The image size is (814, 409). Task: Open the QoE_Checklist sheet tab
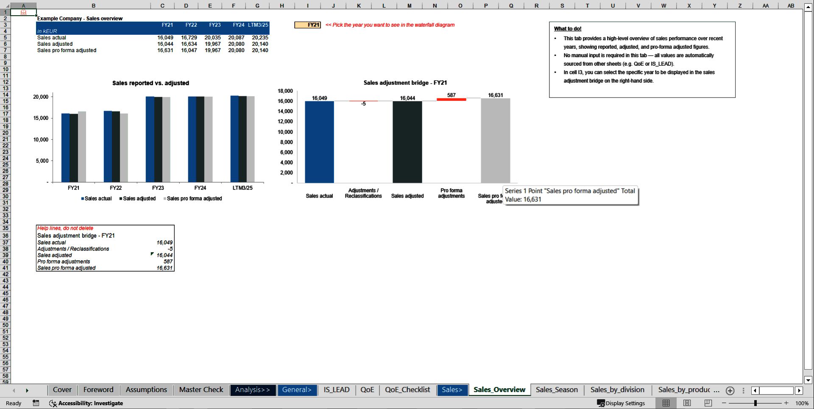(407, 390)
